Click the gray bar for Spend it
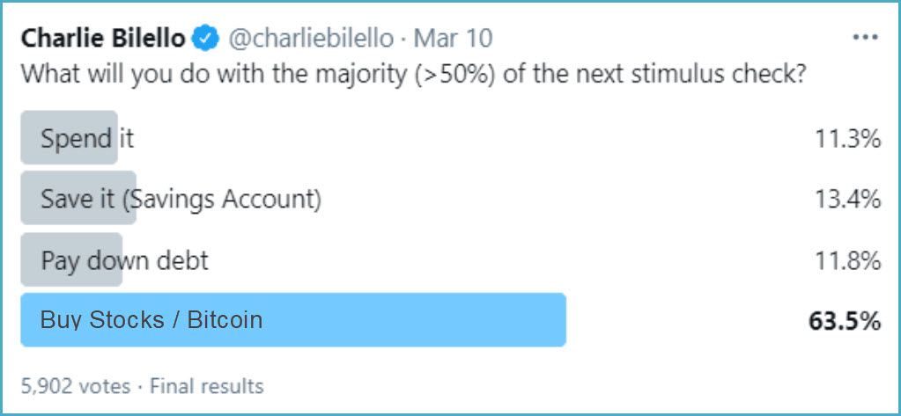901x416 pixels. [x=69, y=137]
